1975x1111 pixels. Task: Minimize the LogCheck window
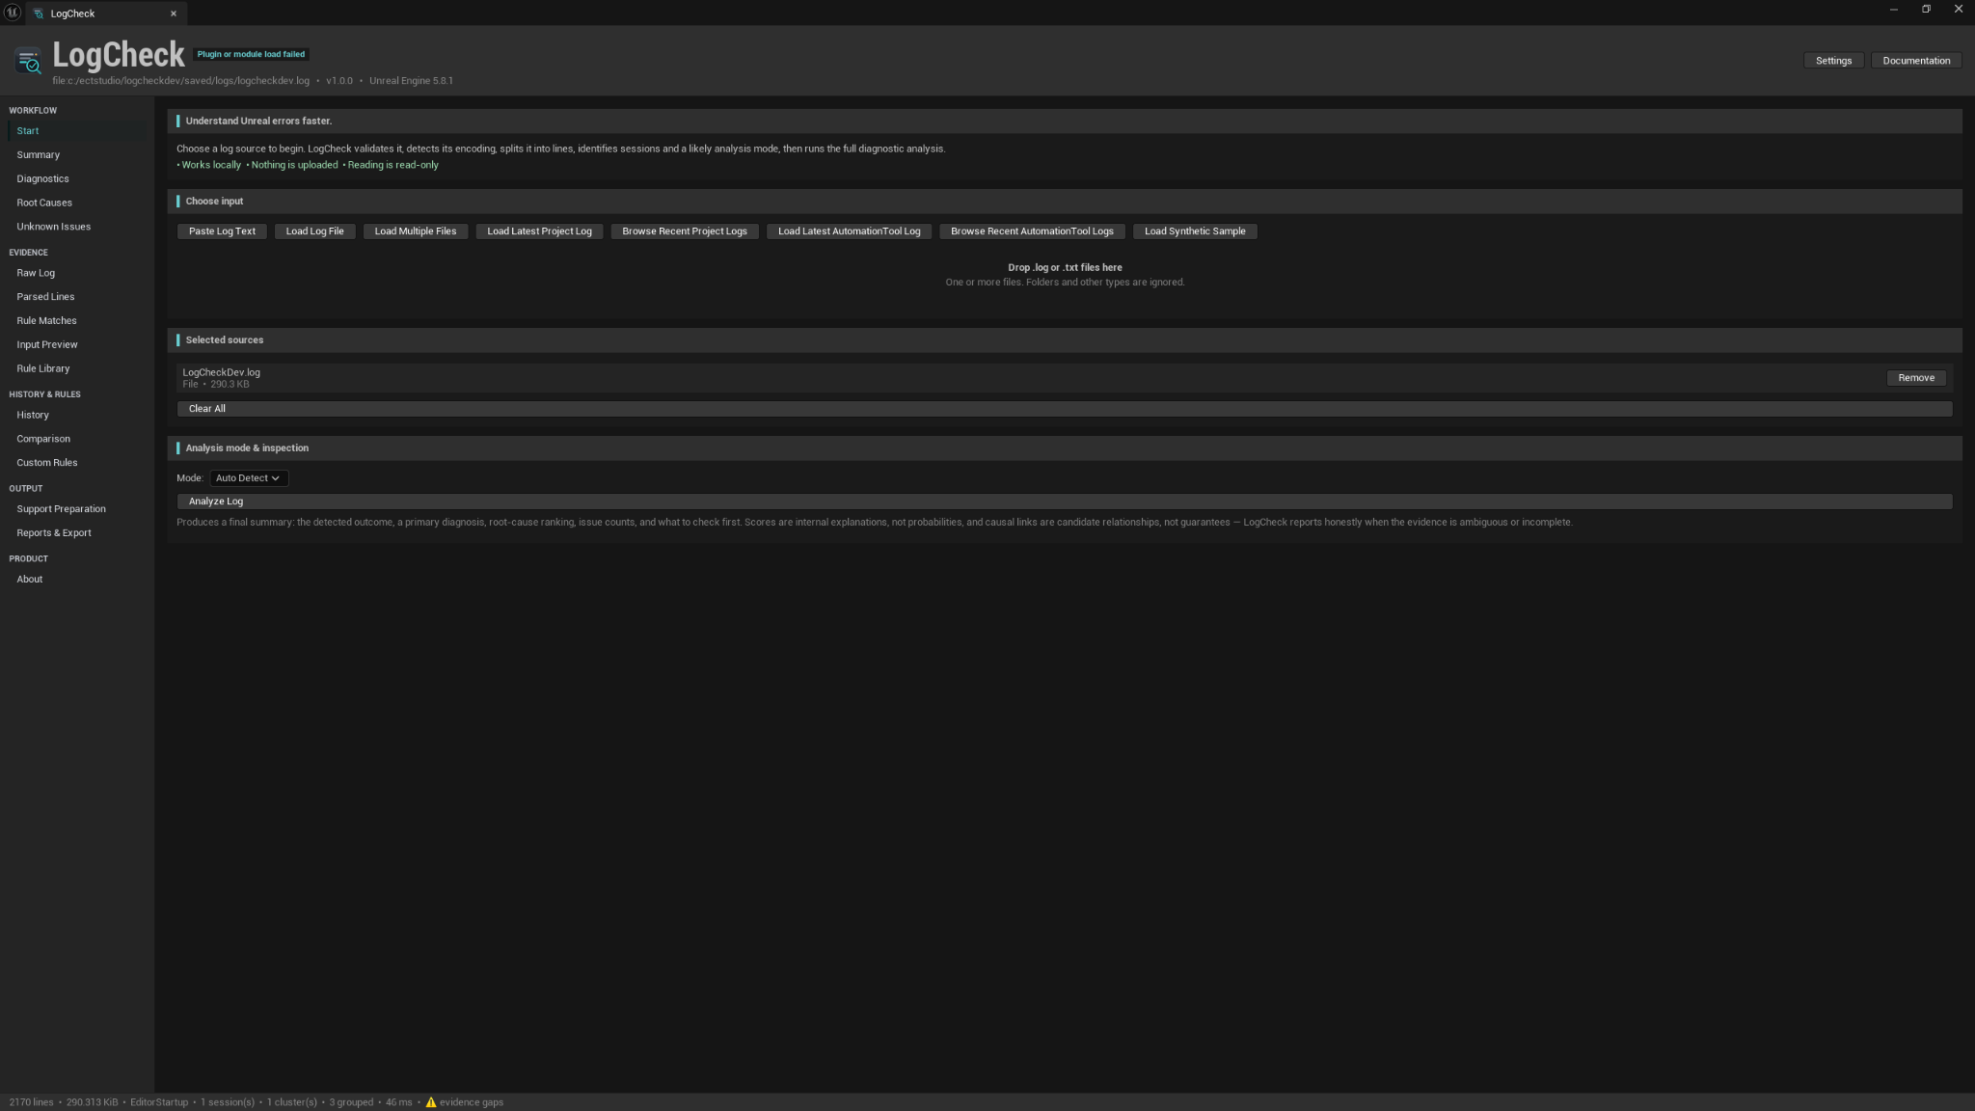tap(1894, 10)
